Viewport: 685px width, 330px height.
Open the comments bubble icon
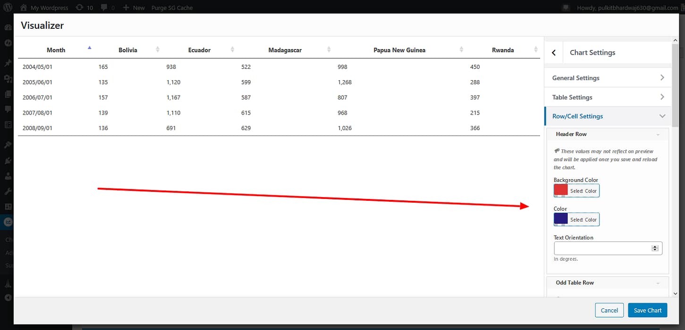tap(104, 8)
